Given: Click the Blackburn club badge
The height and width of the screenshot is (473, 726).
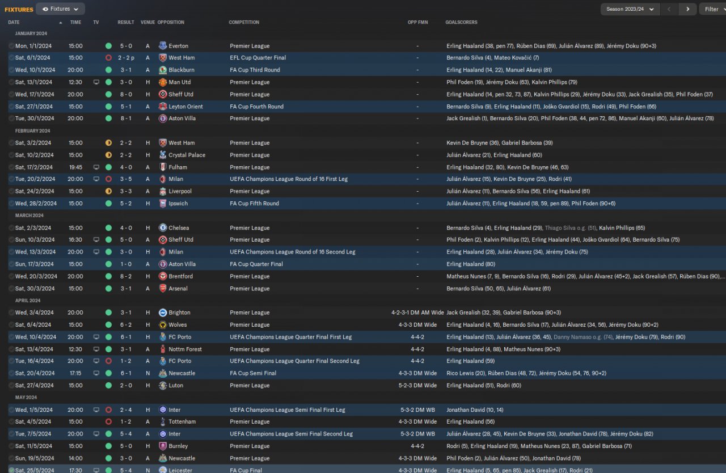Looking at the screenshot, I should (163, 70).
